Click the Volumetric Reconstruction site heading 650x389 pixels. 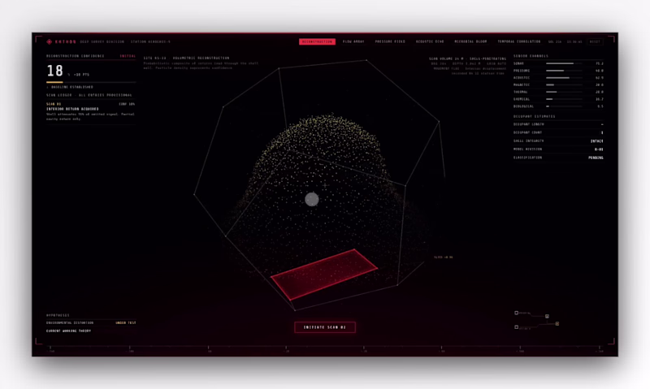[187, 58]
